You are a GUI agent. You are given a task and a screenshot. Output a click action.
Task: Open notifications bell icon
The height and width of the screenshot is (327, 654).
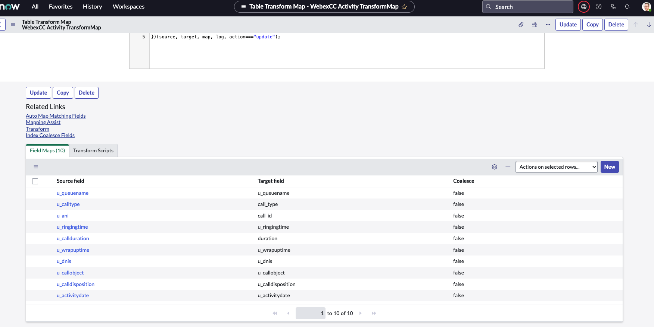pos(627,7)
